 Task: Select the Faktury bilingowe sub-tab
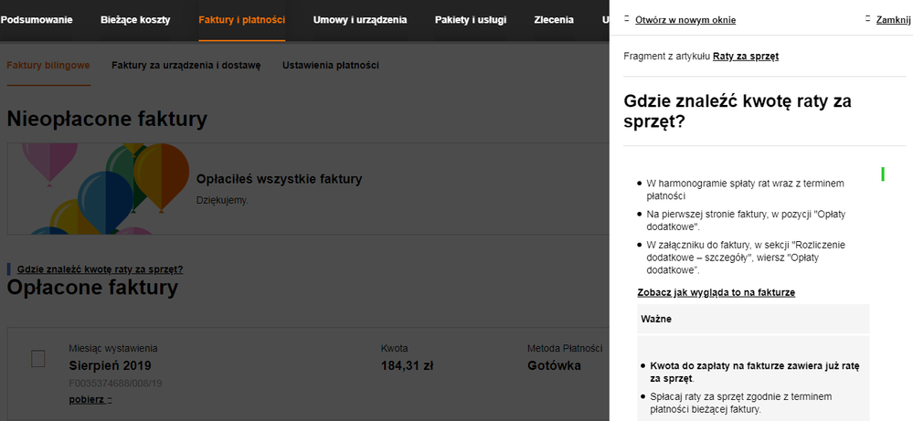point(48,66)
